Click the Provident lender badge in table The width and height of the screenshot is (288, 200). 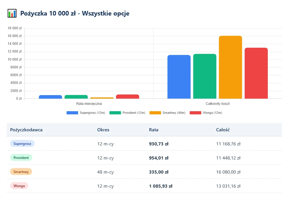(21, 157)
